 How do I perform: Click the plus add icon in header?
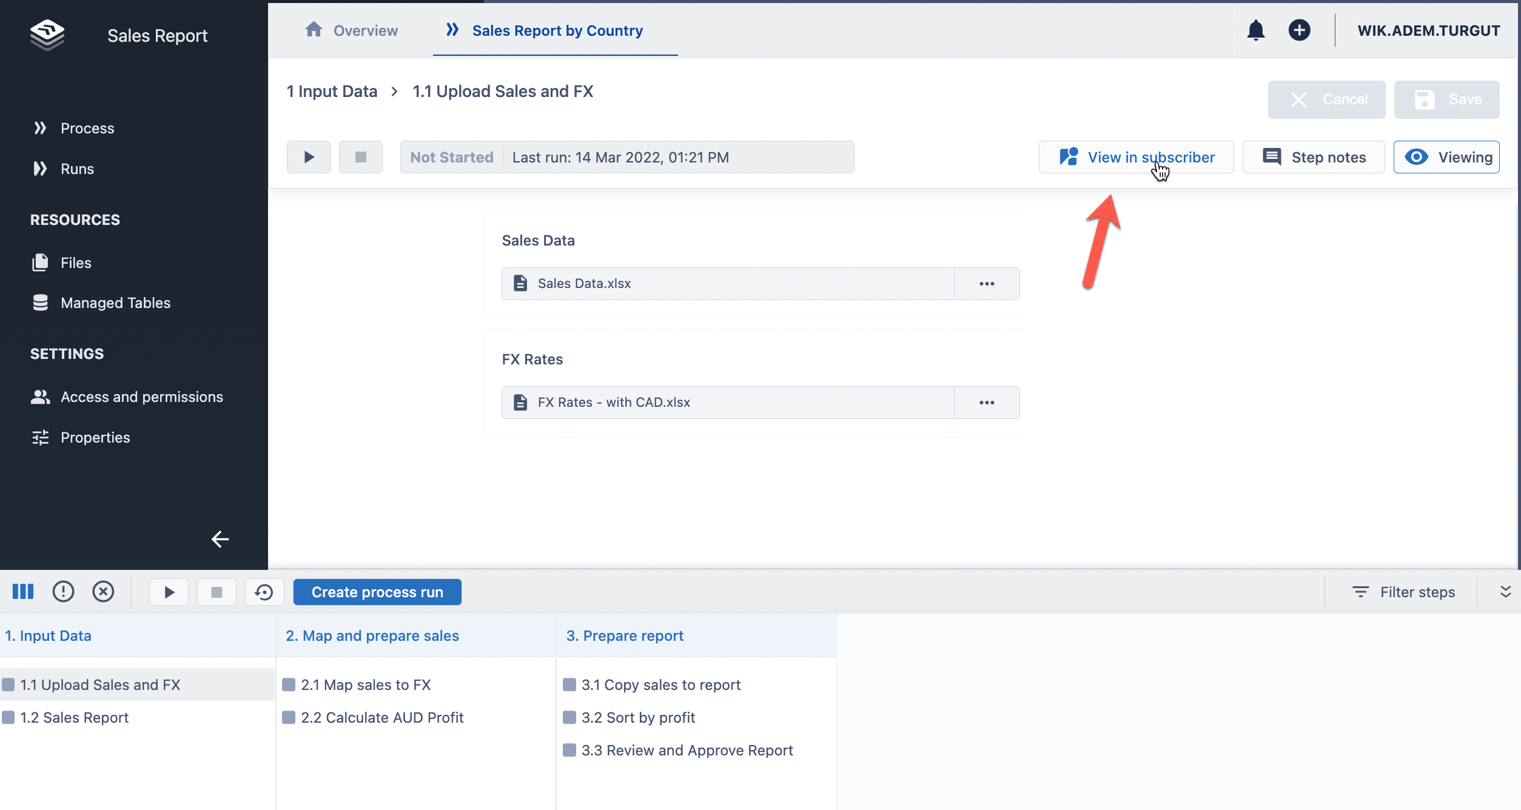click(1299, 30)
